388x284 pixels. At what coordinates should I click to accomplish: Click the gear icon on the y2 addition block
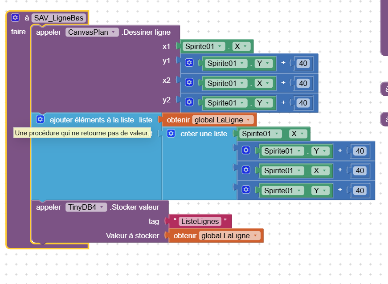[x=189, y=103]
